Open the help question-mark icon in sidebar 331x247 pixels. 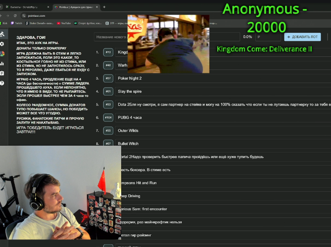click(x=2, y=83)
